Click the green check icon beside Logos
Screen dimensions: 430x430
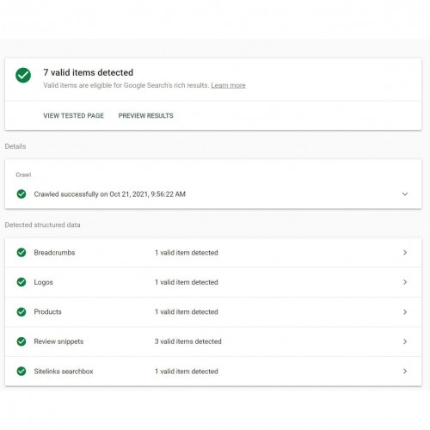pos(21,282)
